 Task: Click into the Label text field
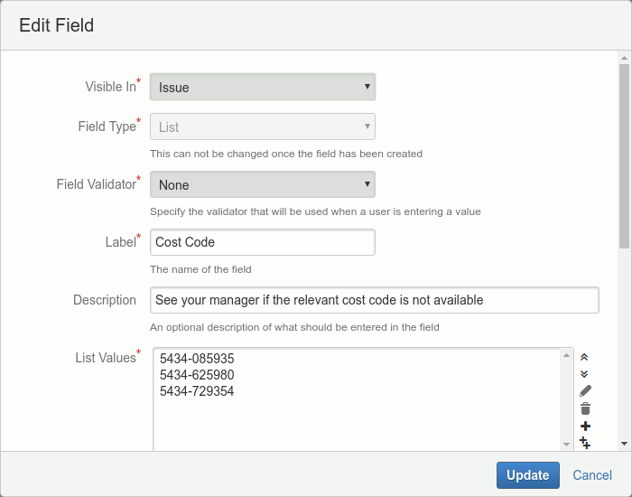point(262,242)
